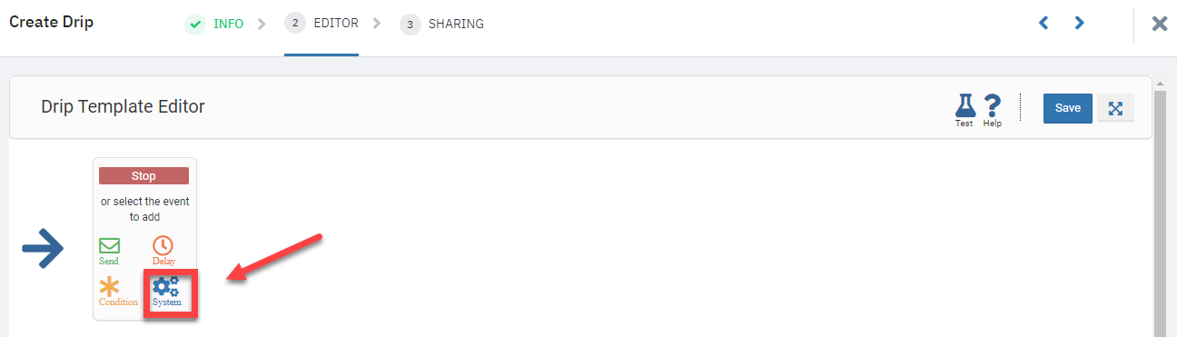
Task: Save the drip template
Action: tap(1068, 108)
